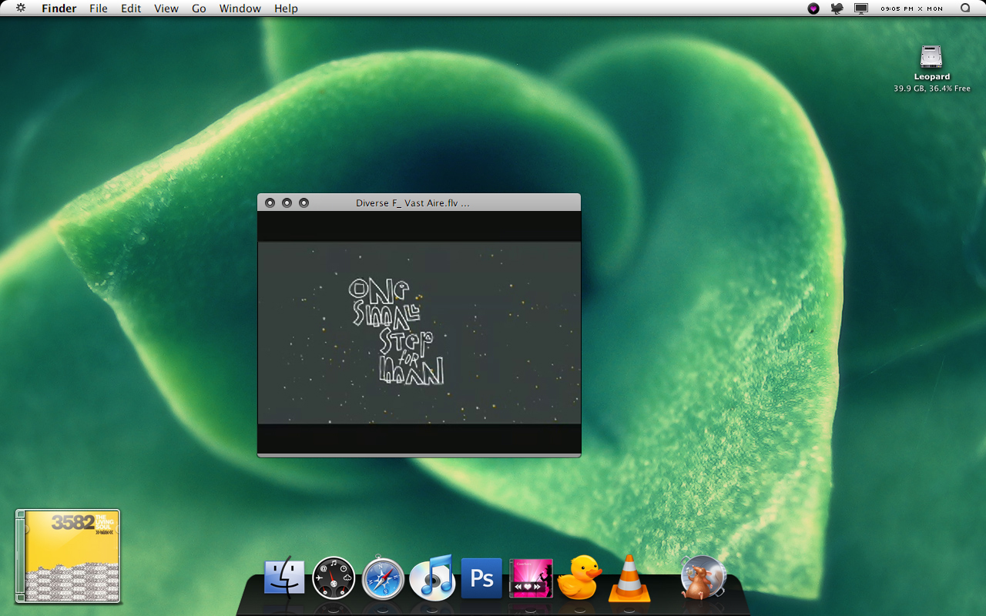Open the Help menu
Viewport: 986px width, 616px height.
(x=287, y=8)
